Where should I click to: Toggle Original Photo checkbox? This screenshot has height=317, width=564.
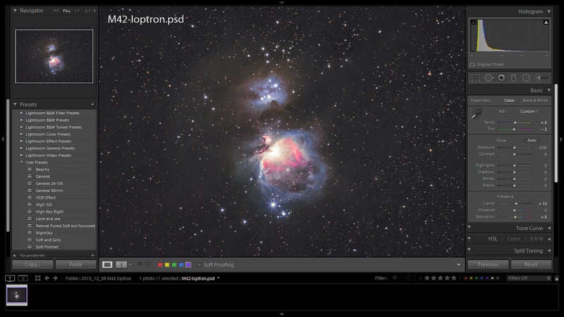coord(472,64)
